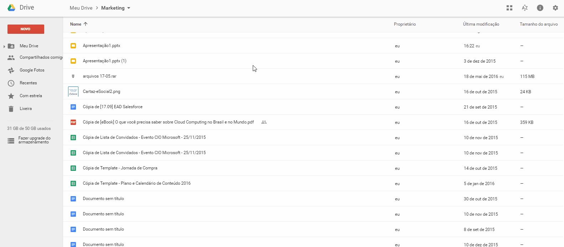The image size is (564, 247).
Task: Click the Compartilhados comigo people icon
Action: pos(11,57)
